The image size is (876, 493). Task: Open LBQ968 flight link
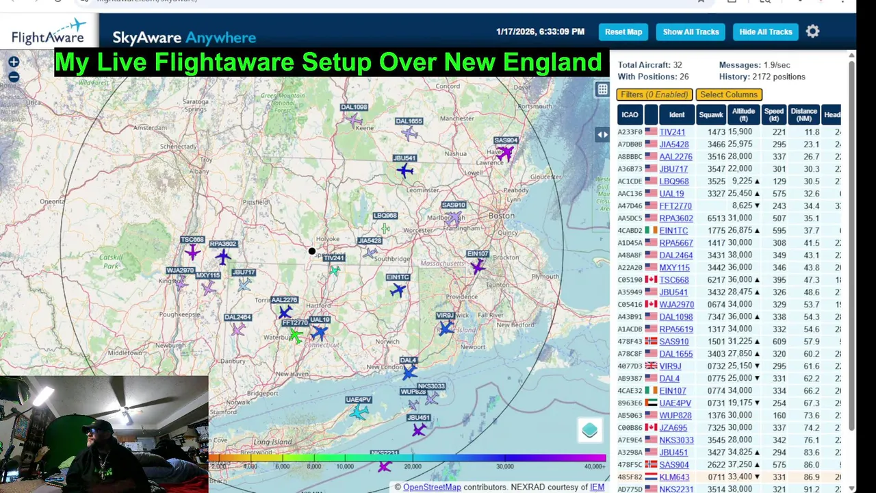pos(674,181)
